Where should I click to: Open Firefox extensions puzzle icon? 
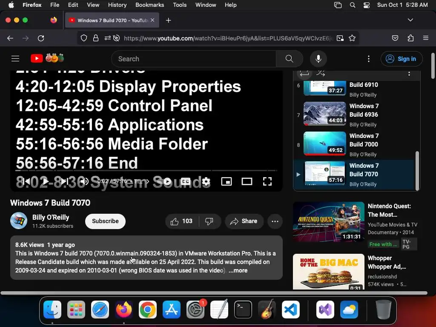pyautogui.click(x=410, y=38)
